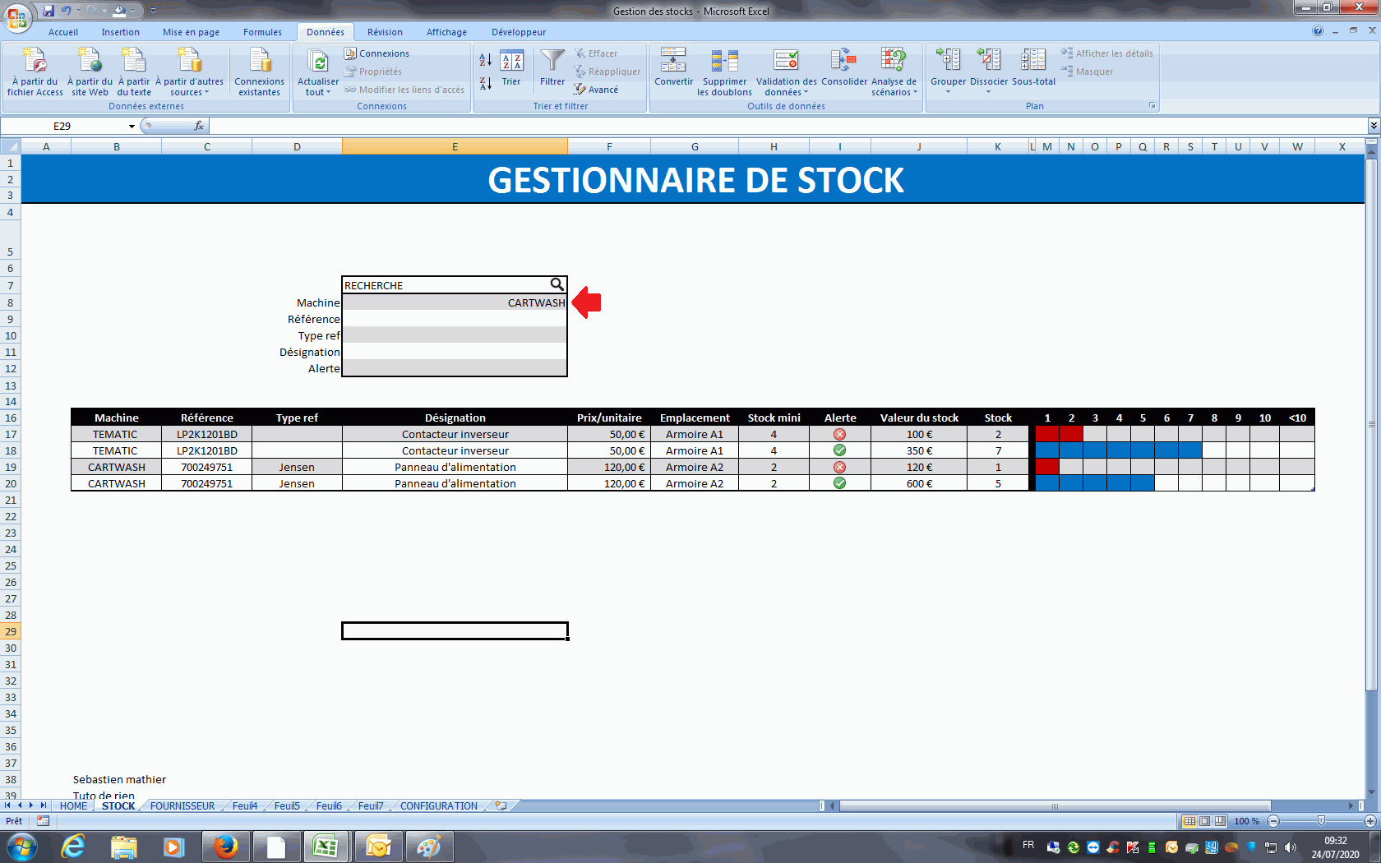Toggle the Filtrer filter button
Viewport: 1381px width, 863px height.
point(552,68)
